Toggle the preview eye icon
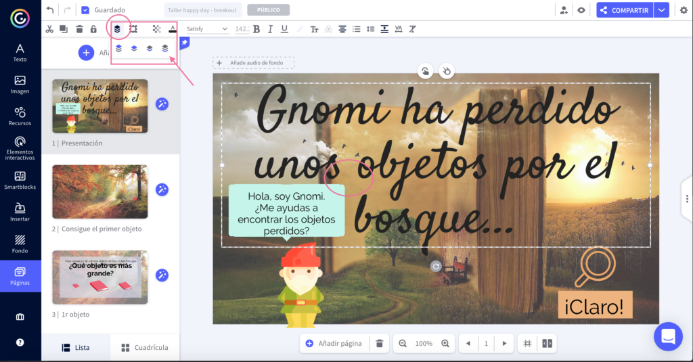693x362 pixels. (581, 10)
